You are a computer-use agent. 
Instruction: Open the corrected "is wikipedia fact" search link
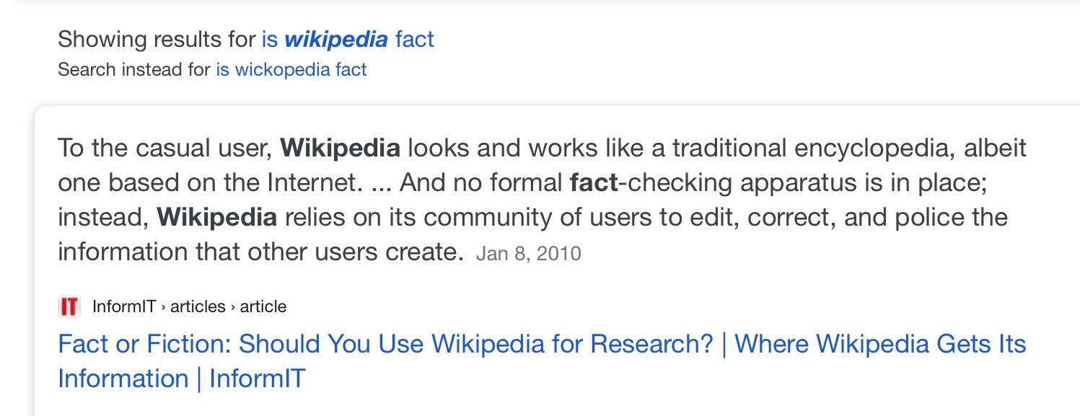coord(348,39)
